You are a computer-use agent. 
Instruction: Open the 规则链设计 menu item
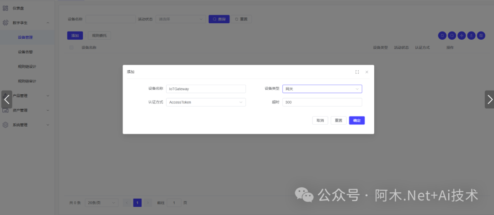pos(27,67)
